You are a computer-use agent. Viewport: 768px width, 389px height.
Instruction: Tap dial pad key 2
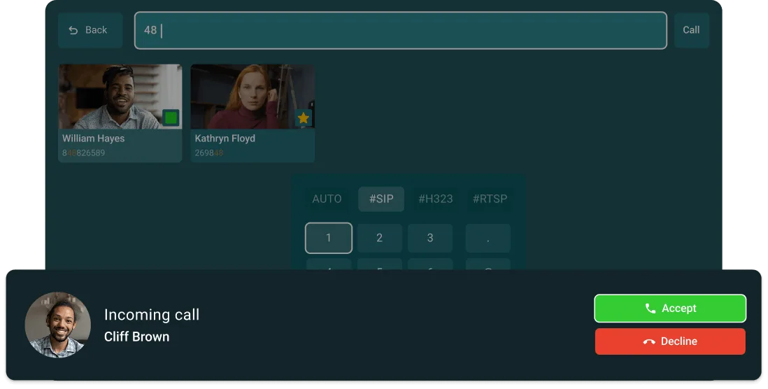click(380, 238)
